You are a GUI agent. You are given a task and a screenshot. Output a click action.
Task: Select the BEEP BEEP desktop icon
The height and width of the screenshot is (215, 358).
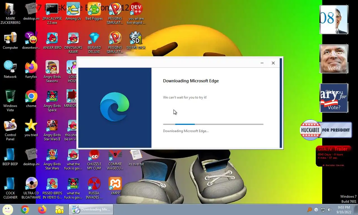[x=10, y=157]
